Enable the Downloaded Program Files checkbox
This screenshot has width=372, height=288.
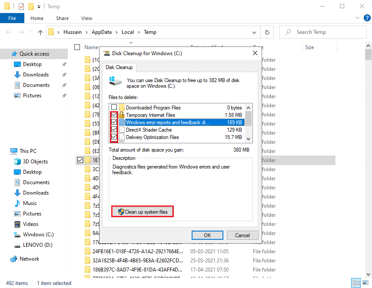click(x=114, y=108)
